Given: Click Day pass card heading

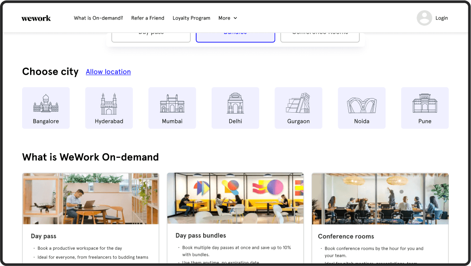Looking at the screenshot, I should (x=43, y=236).
